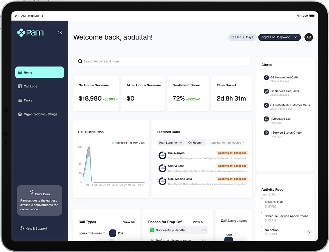Click the magnifying glass search icon

coord(80,61)
